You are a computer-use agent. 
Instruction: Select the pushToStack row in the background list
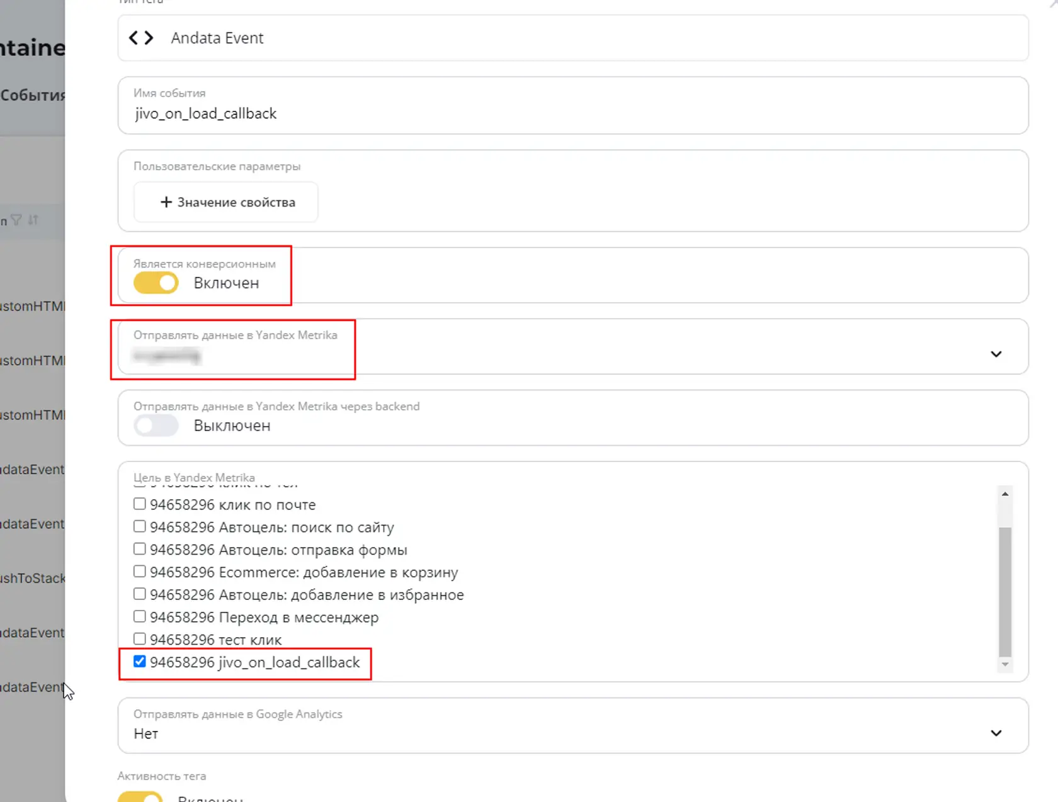33,578
